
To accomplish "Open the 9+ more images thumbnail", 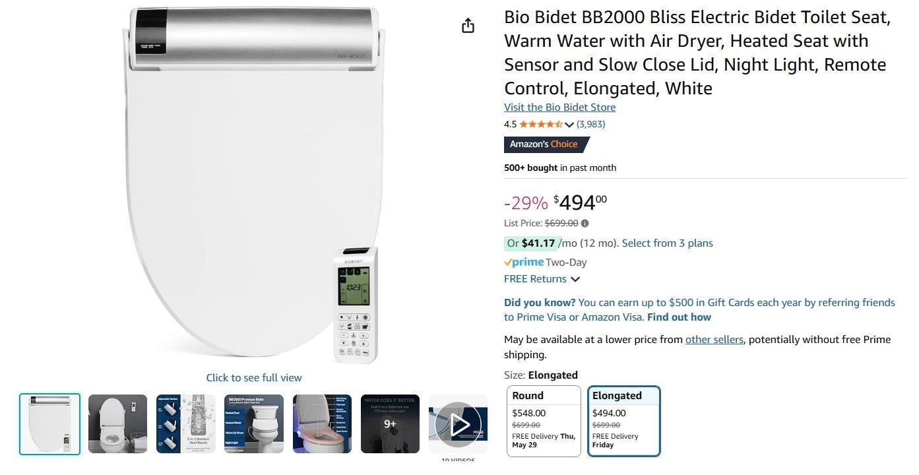I will pos(390,424).
